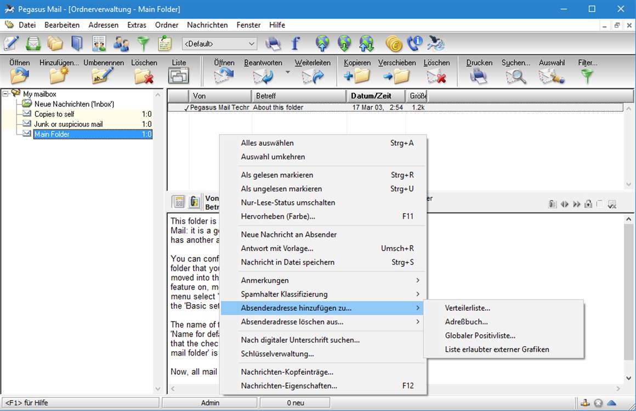The image size is (636, 411).
Task: Click the Pegasus globe icon in toolbar
Action: pyautogui.click(x=436, y=43)
